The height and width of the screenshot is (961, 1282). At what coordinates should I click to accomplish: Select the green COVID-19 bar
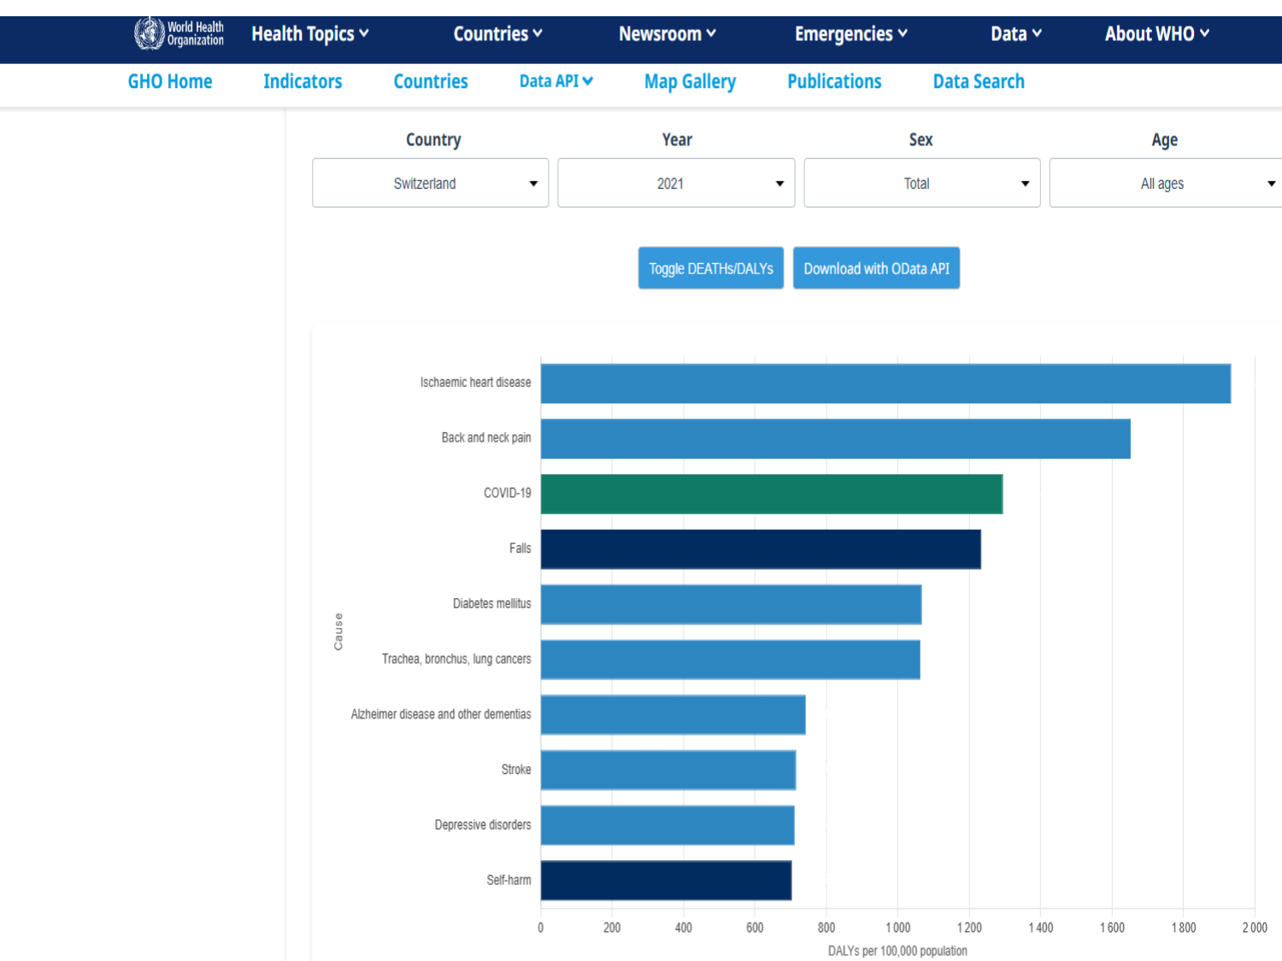[x=771, y=494]
